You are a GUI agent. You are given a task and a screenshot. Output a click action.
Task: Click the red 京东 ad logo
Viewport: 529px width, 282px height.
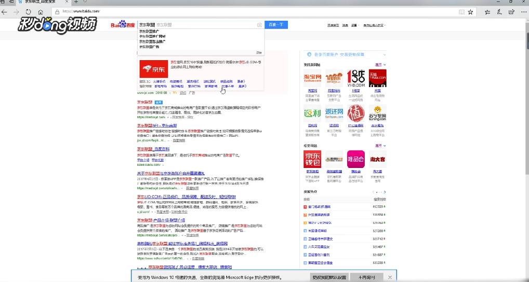[154, 69]
